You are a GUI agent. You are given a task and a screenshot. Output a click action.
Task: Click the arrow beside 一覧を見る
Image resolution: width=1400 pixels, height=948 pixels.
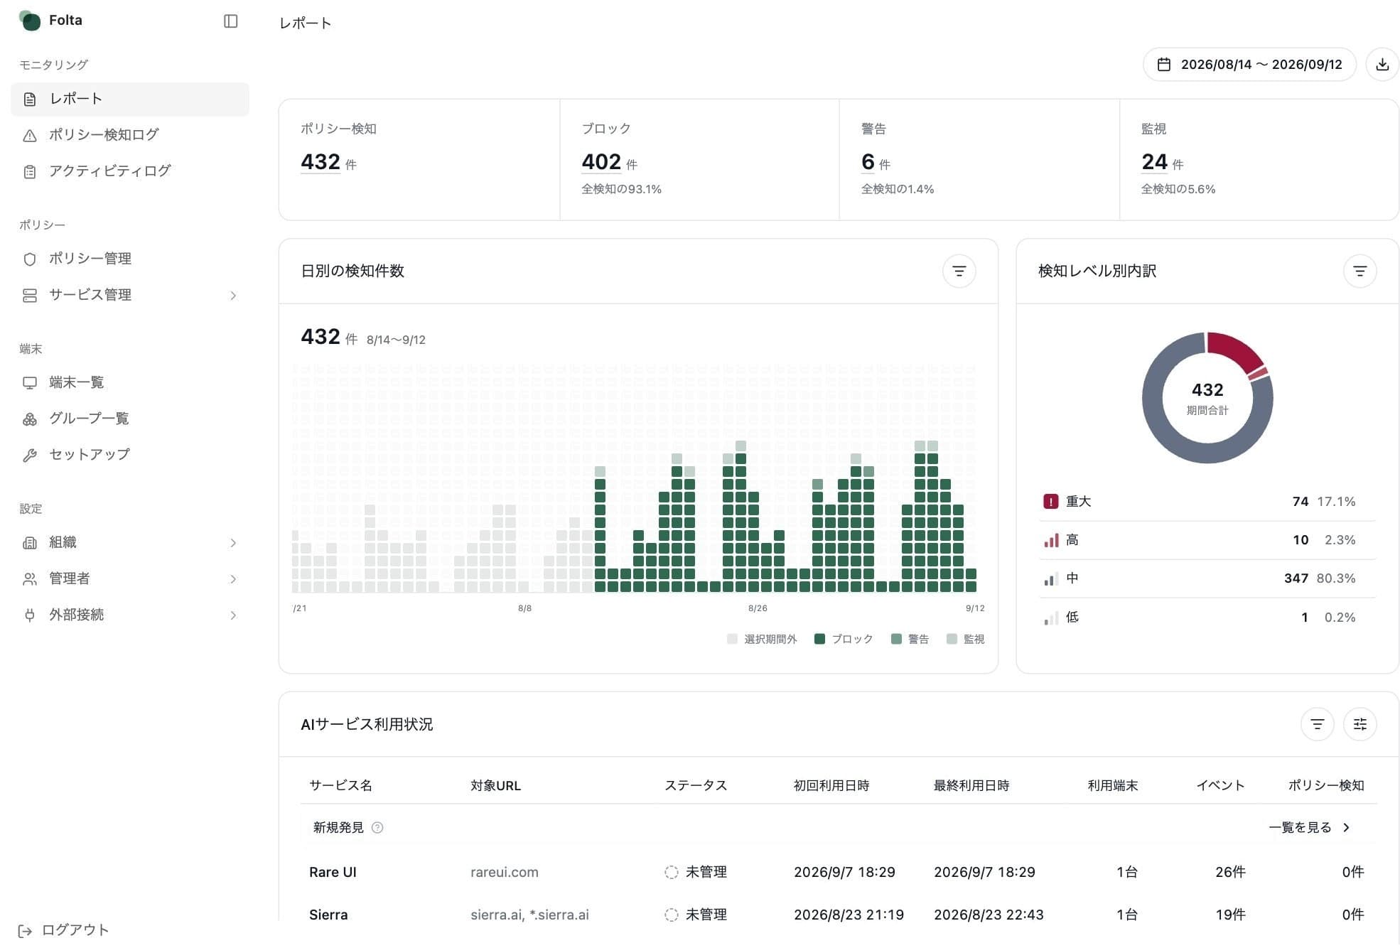click(1346, 827)
